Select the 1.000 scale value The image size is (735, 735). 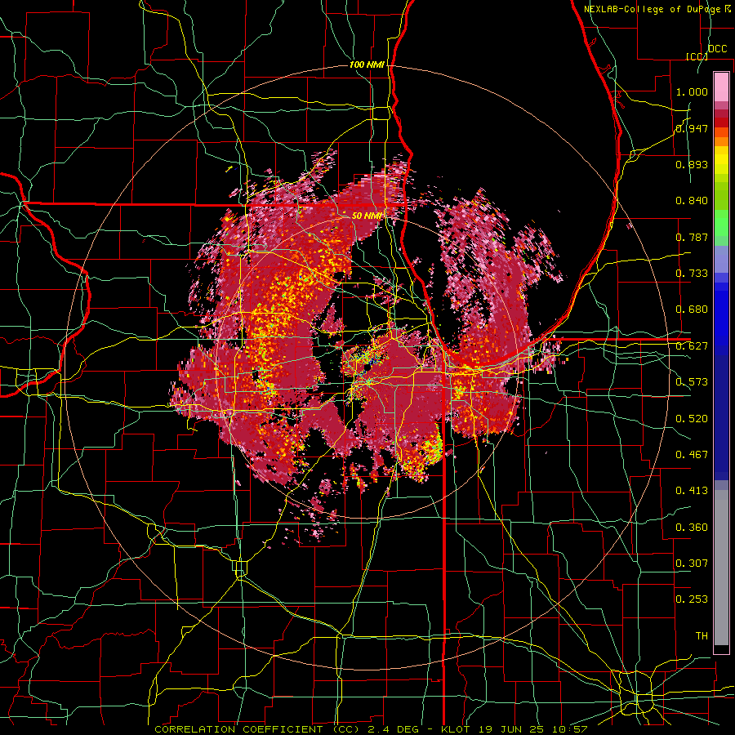[x=692, y=91]
